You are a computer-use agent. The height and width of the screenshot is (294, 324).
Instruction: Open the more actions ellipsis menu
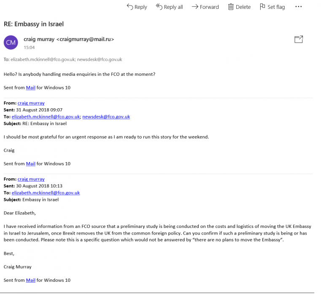point(299,7)
